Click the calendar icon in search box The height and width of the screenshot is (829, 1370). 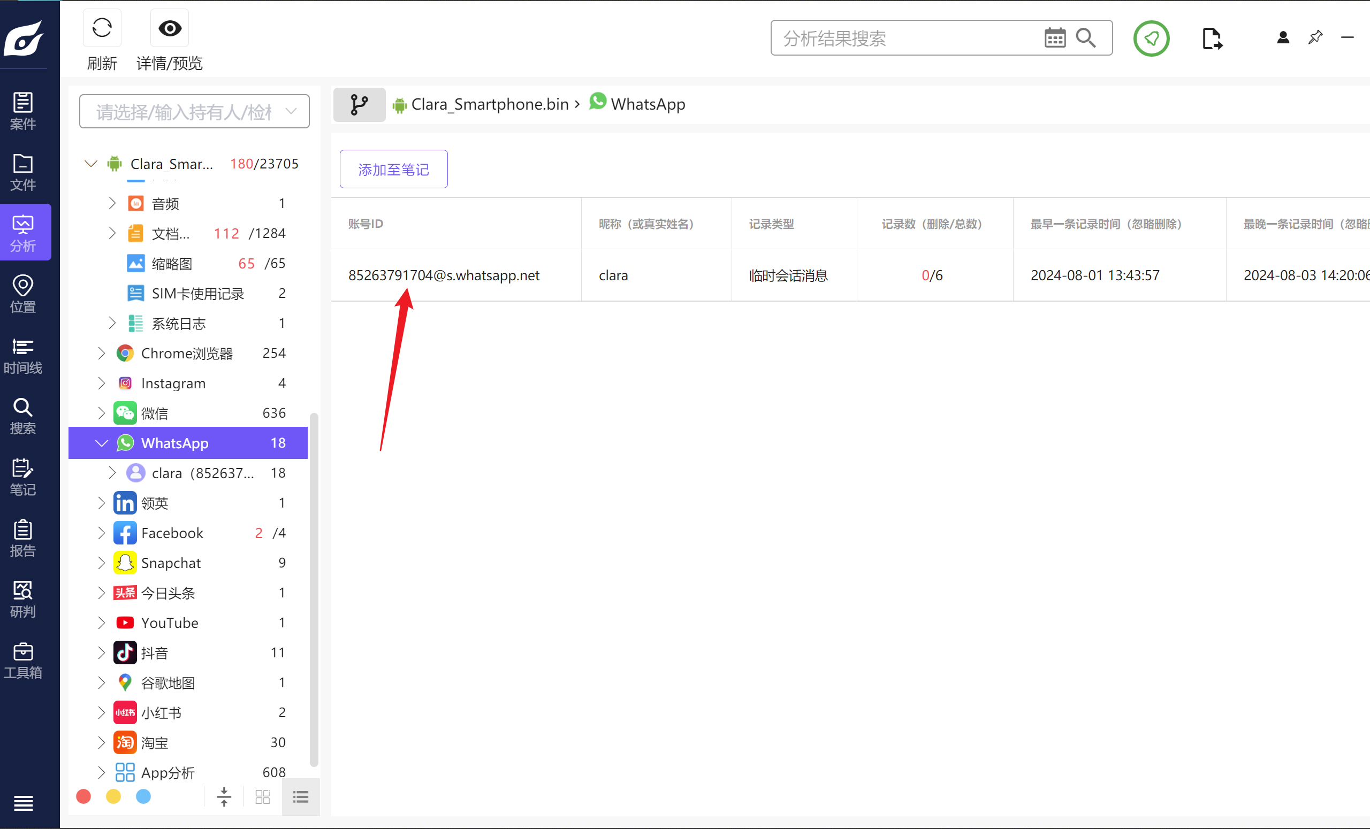pyautogui.click(x=1054, y=38)
